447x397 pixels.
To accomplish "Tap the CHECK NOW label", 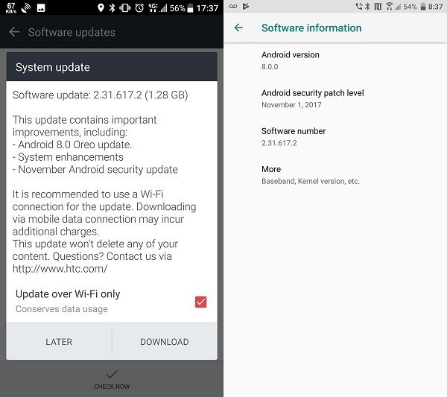I will point(112,387).
